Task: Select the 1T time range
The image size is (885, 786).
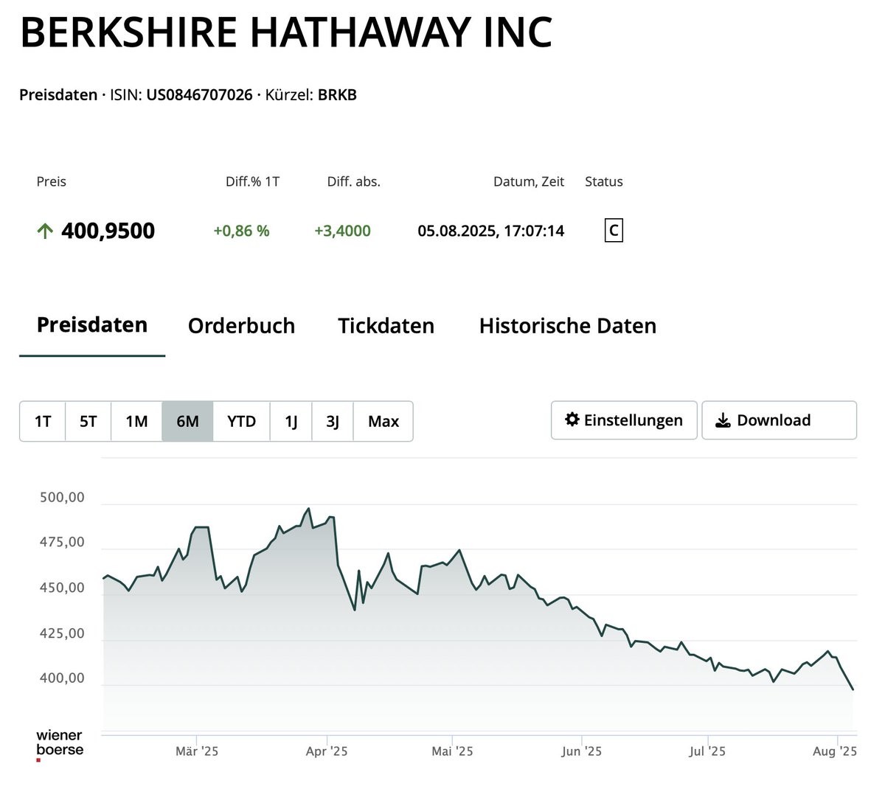Action: point(43,421)
